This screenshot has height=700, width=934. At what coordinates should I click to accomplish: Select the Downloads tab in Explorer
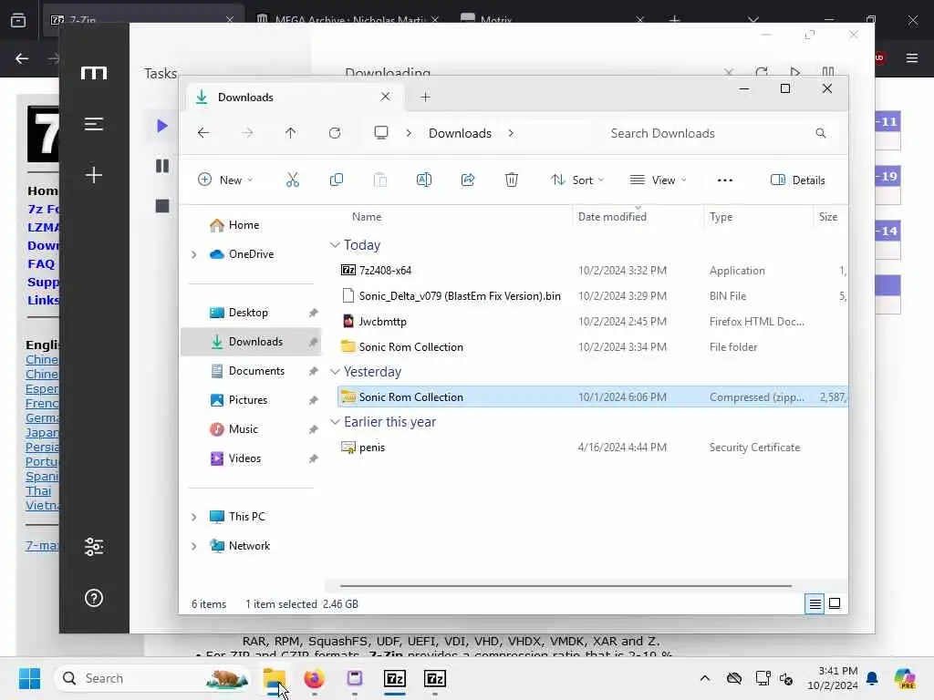pyautogui.click(x=296, y=97)
